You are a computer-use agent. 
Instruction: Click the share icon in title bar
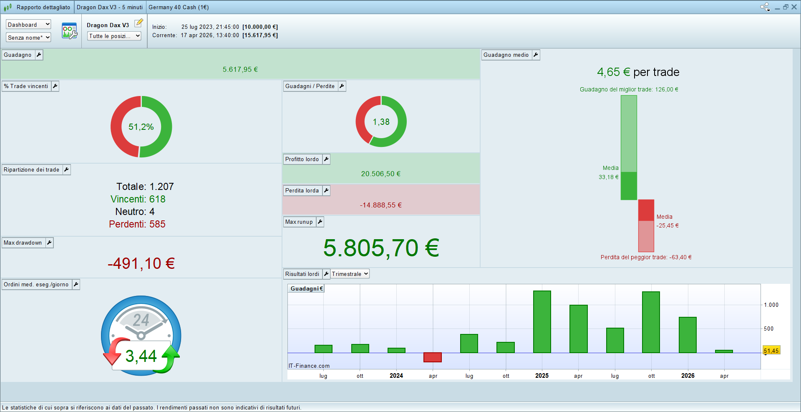(x=765, y=7)
